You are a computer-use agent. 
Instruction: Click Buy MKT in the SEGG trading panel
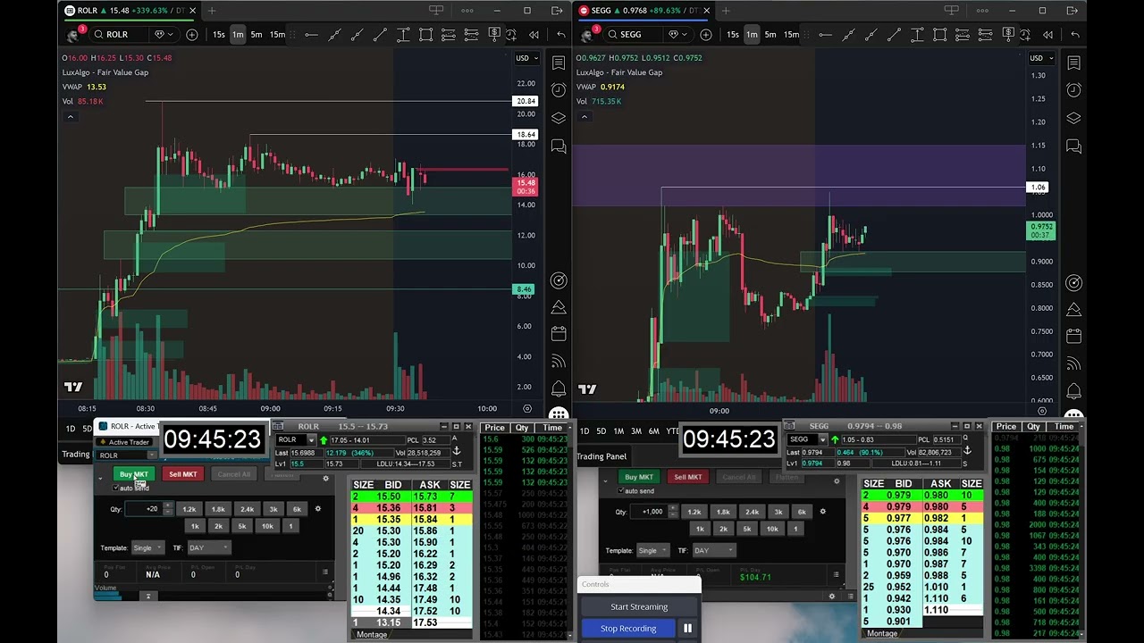[x=639, y=477]
